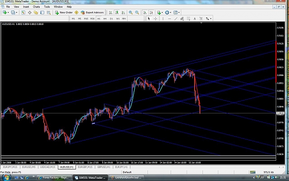Viewport: 289px width, 181px height.
Task: Select the Horizontal Line drawing tool
Action: (169, 19)
